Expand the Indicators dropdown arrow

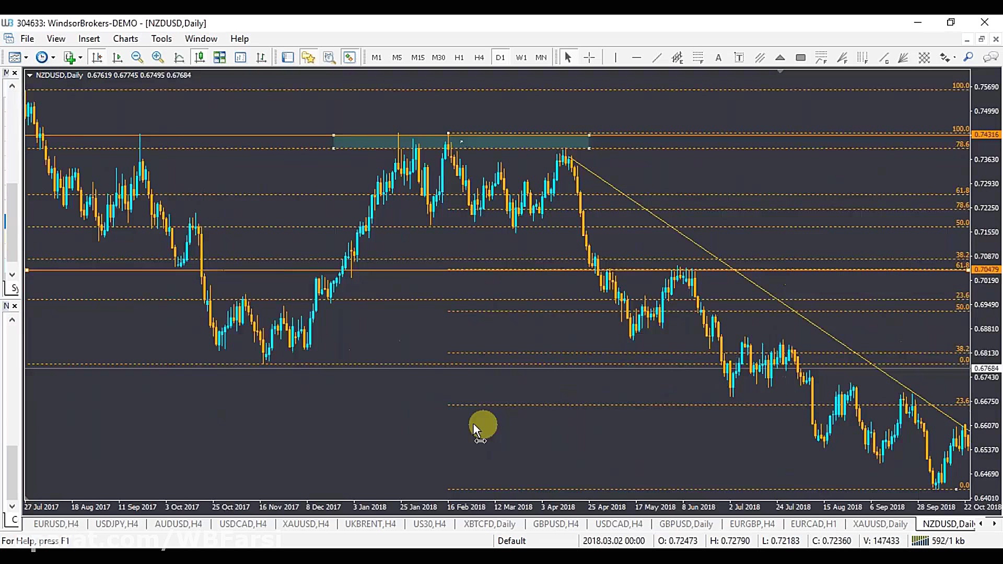coord(80,57)
